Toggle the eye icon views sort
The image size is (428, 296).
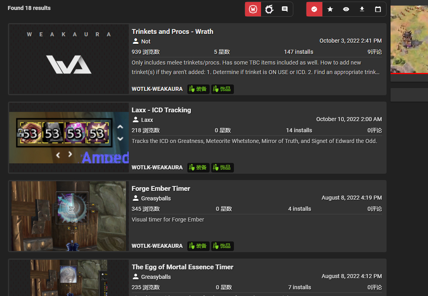pos(346,9)
